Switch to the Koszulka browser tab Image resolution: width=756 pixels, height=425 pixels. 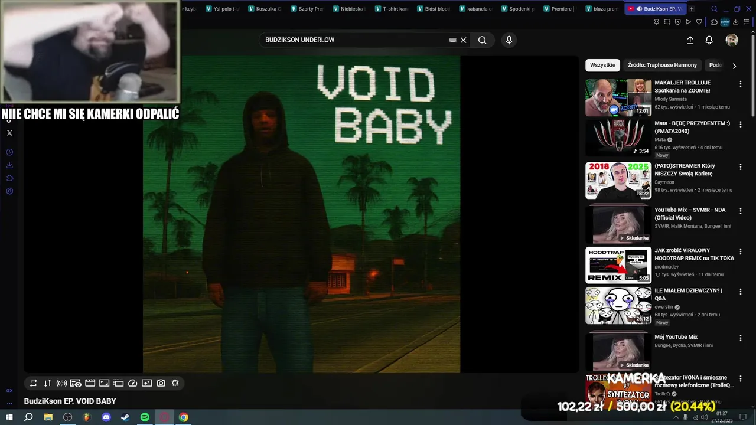[264, 9]
